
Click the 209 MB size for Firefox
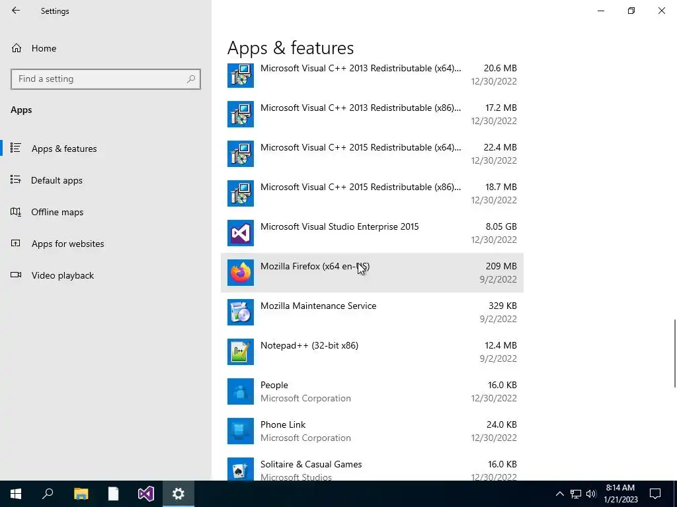pos(501,267)
